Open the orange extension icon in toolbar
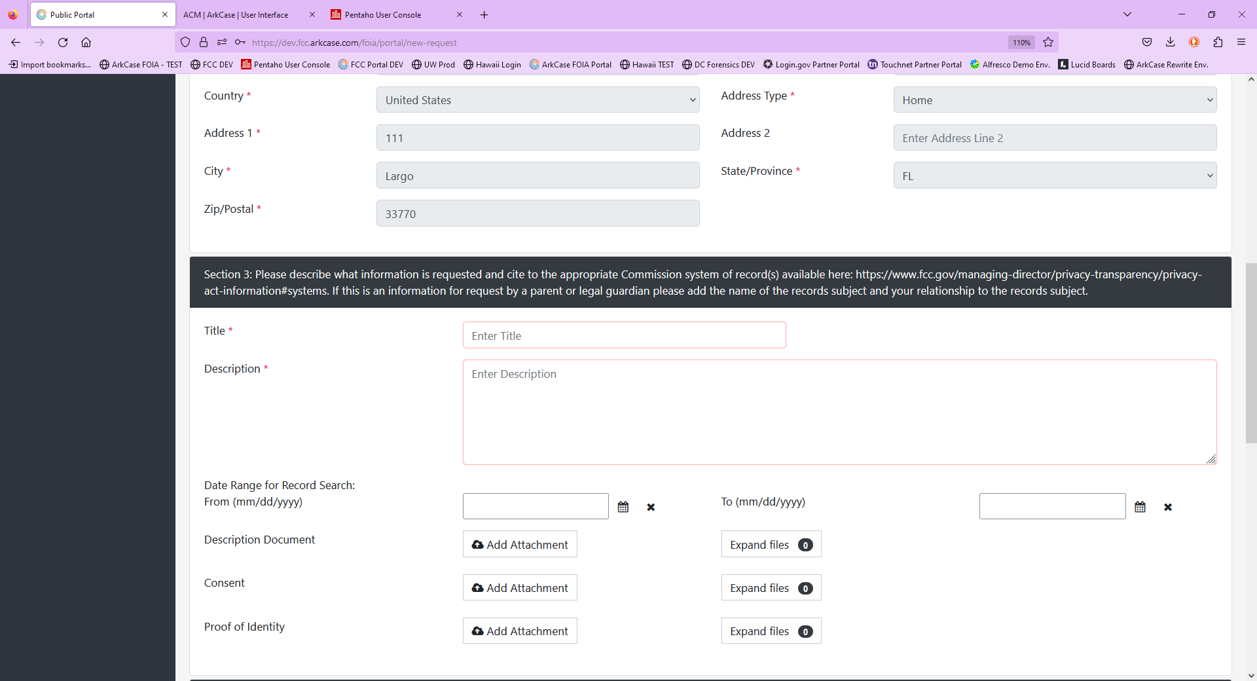1257x681 pixels. [1194, 43]
